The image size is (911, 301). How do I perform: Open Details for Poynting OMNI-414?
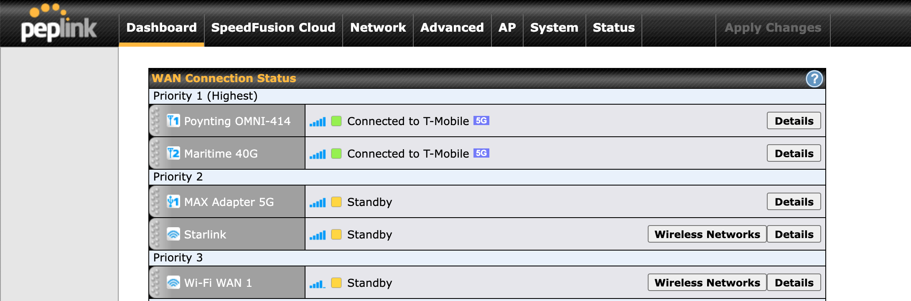point(794,121)
